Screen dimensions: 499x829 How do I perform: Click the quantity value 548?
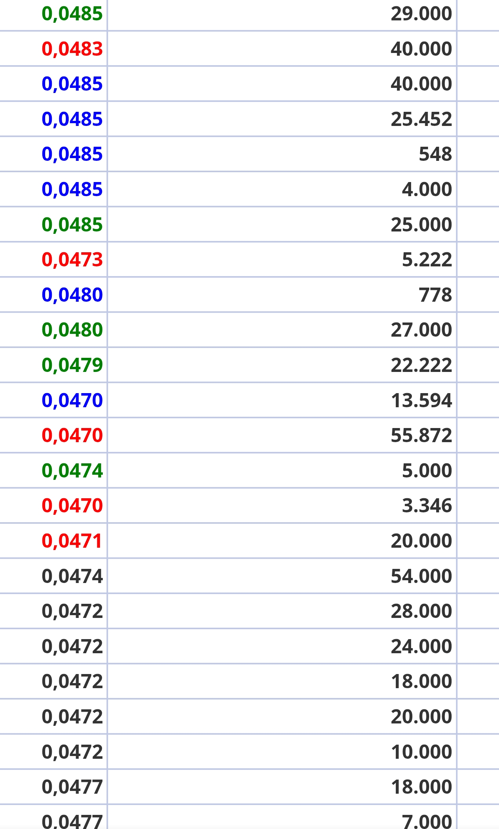click(x=435, y=154)
